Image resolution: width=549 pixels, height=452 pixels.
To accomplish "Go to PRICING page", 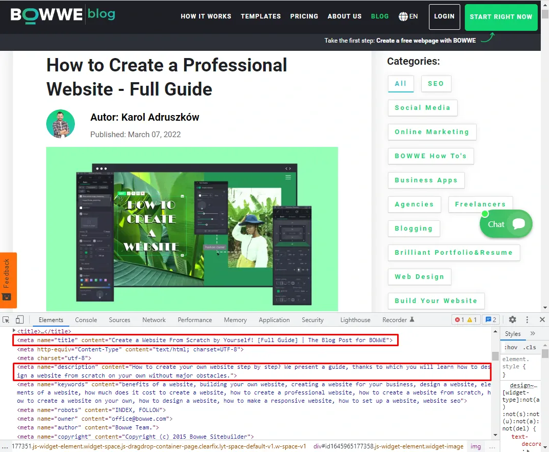I will coord(304,16).
